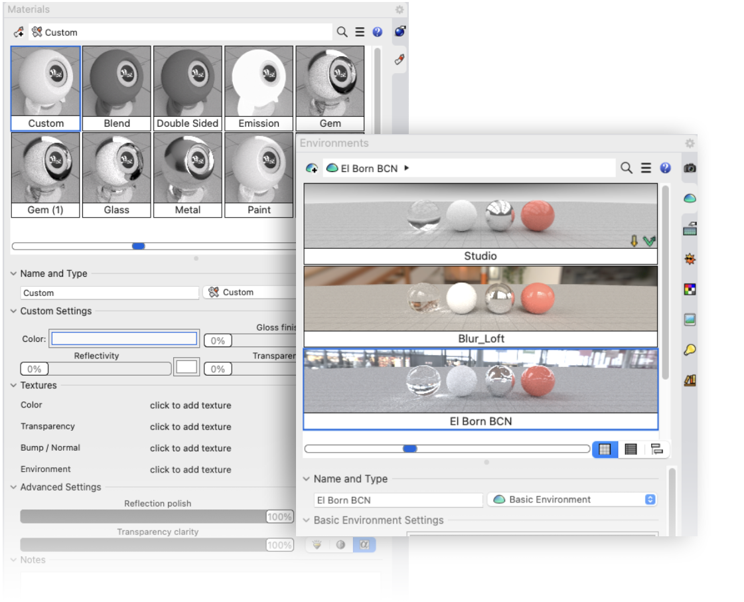This screenshot has width=744, height=602.
Task: Open search in the Materials library
Action: (341, 31)
